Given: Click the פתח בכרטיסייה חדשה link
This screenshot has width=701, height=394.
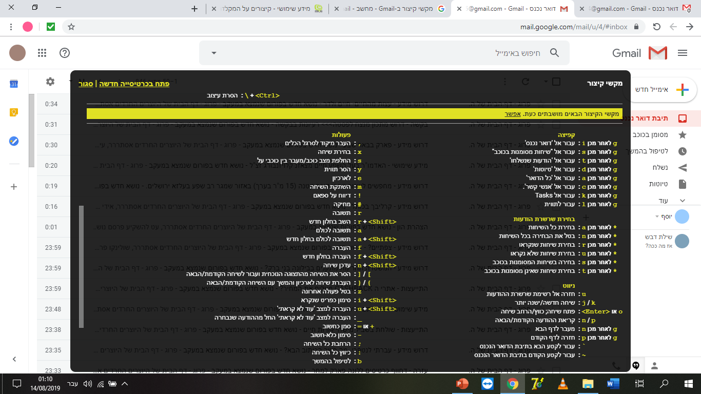Looking at the screenshot, I should pyautogui.click(x=133, y=83).
